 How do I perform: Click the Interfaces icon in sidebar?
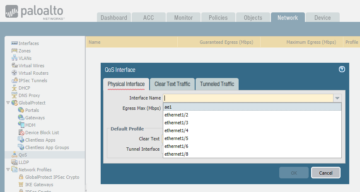pyautogui.click(x=14, y=43)
